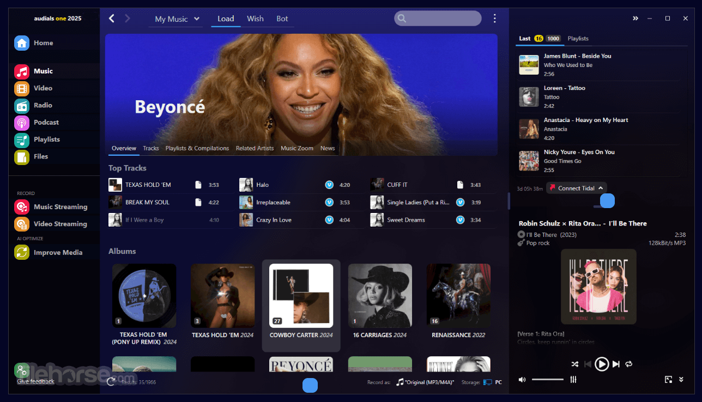
Task: Play the current track
Action: click(602, 364)
